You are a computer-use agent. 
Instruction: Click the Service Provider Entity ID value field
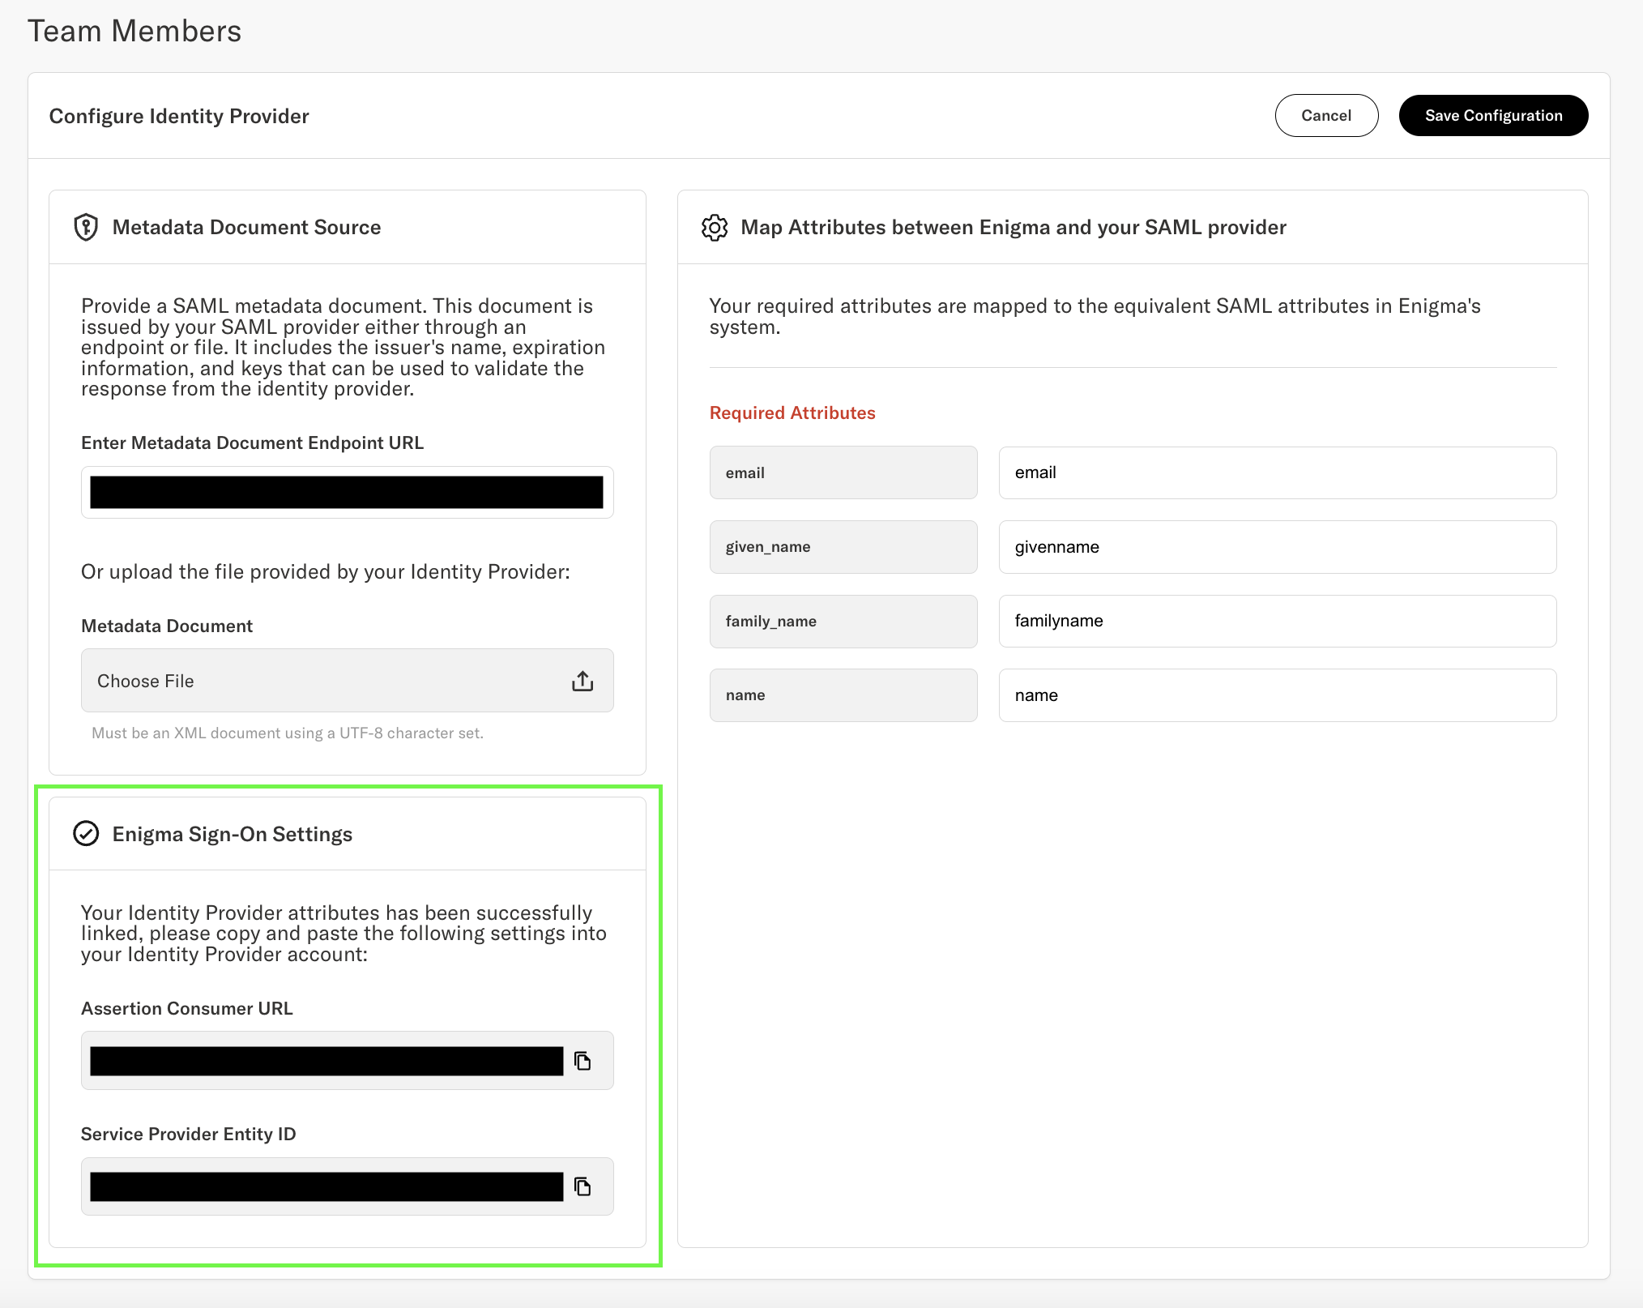pos(324,1186)
